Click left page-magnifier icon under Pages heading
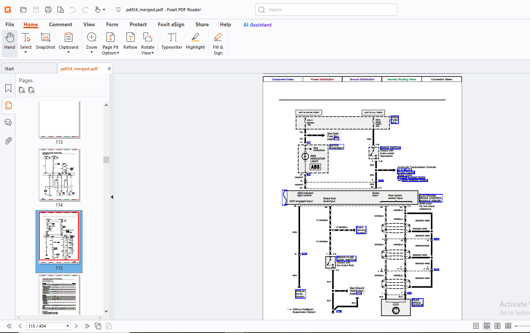 pyautogui.click(x=22, y=90)
